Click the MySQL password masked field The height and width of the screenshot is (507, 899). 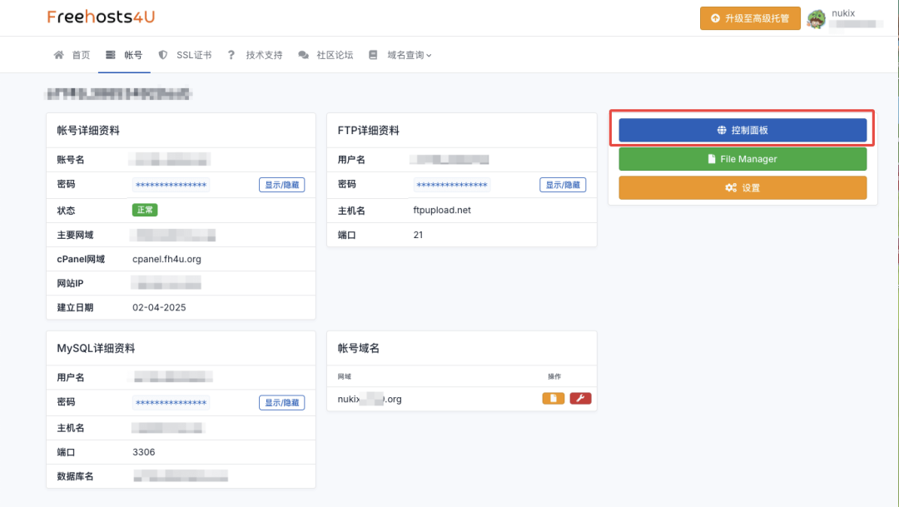[x=171, y=403]
